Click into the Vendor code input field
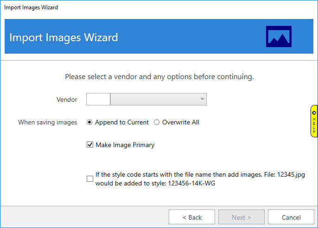Image resolution: width=318 pixels, height=228 pixels. coord(98,99)
